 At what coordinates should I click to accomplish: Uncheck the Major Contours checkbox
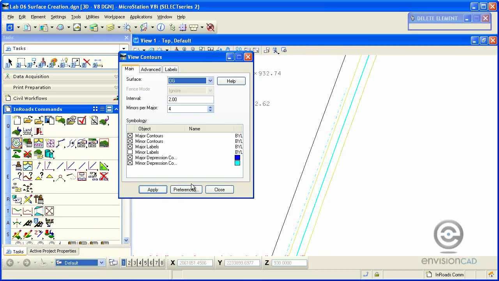[x=130, y=135]
